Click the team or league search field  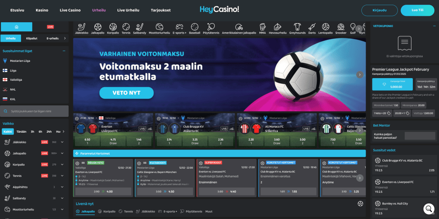click(34, 111)
